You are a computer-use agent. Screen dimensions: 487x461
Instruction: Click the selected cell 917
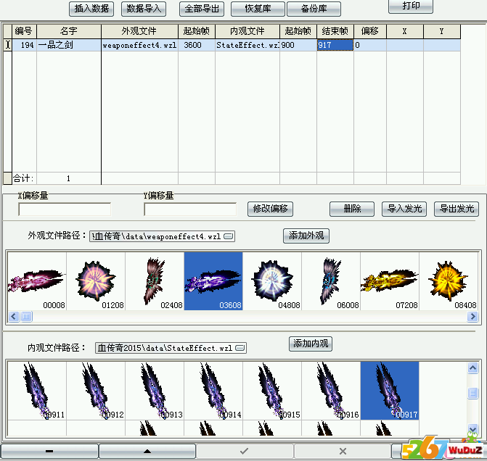tap(335, 45)
